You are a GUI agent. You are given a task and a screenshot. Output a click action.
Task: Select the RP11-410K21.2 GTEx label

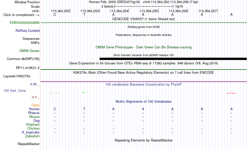coord(28,68)
